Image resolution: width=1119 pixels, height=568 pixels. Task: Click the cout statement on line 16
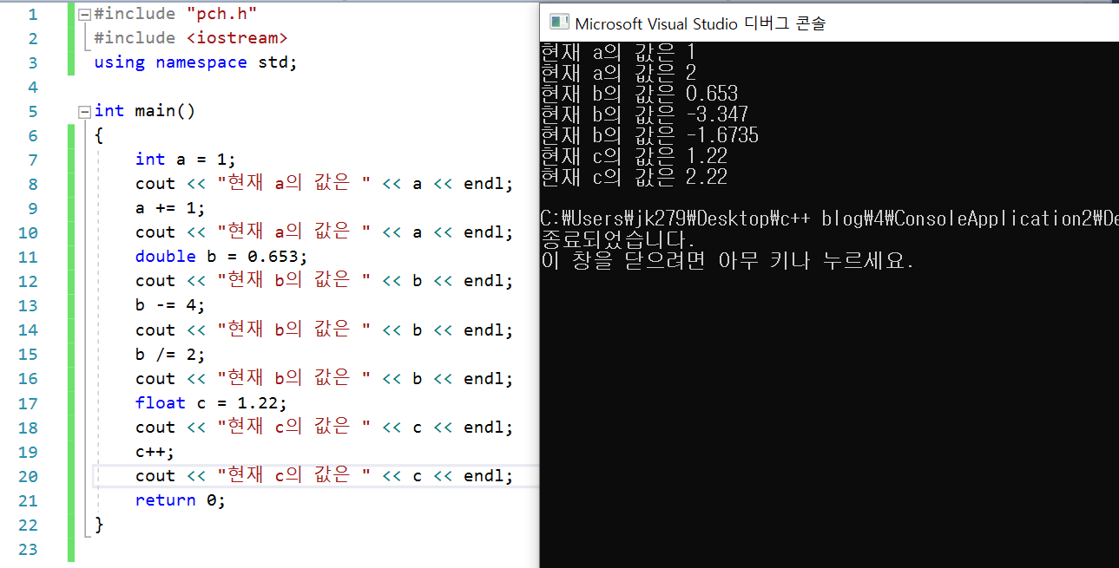point(325,378)
